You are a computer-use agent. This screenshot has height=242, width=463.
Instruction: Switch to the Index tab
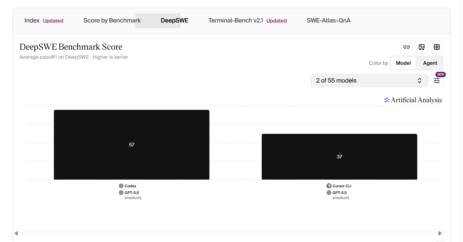(x=44, y=20)
